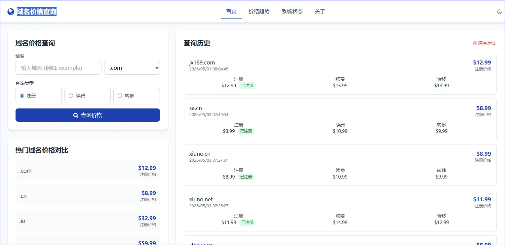Screen dimensions: 505x245
Task: Click timestamp 2026/05/03 07:27:37
Action: click(209, 160)
